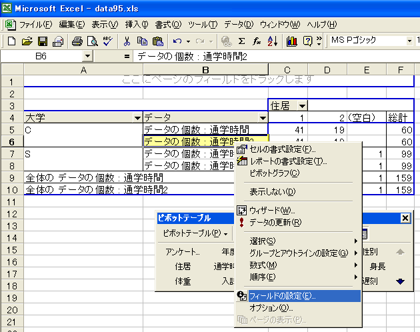
Task: Select row header 11
Action: point(11,202)
